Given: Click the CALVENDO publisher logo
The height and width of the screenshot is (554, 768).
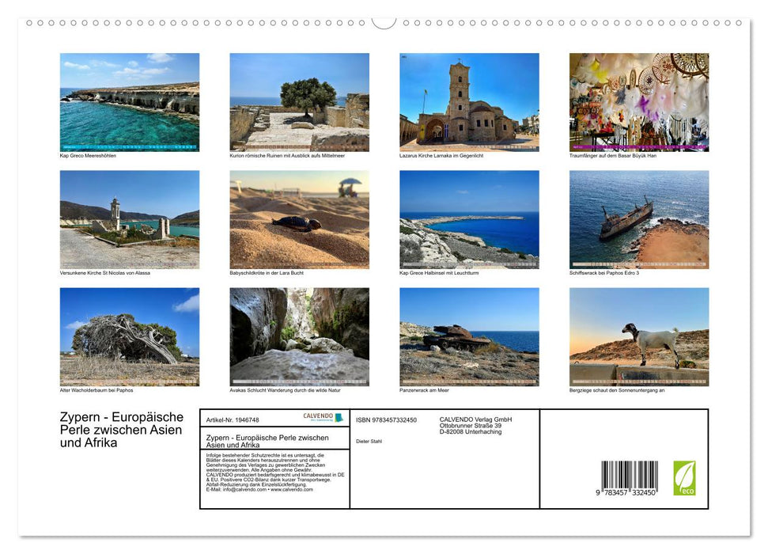Looking at the screenshot, I should pyautogui.click(x=317, y=415).
